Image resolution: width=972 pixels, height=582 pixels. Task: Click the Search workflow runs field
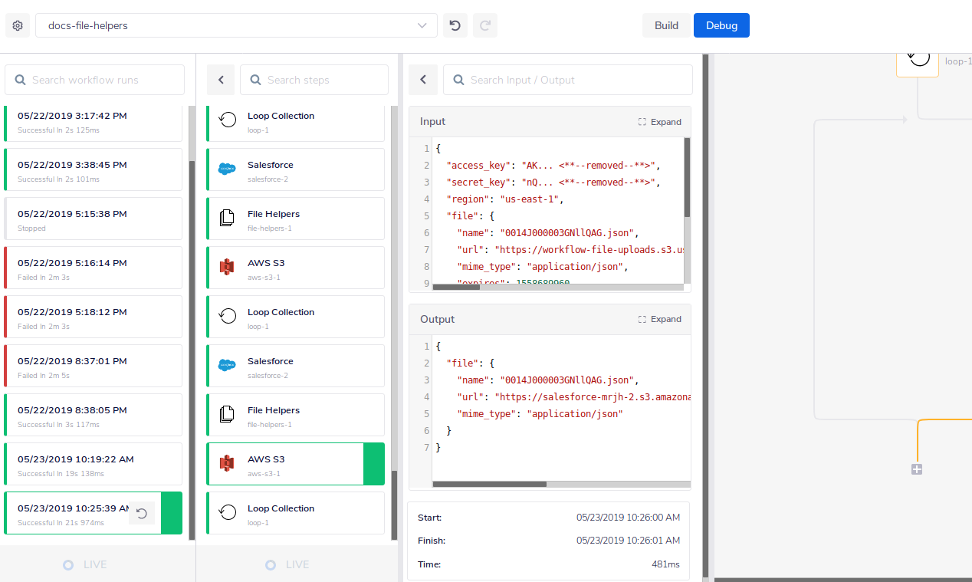pos(95,80)
